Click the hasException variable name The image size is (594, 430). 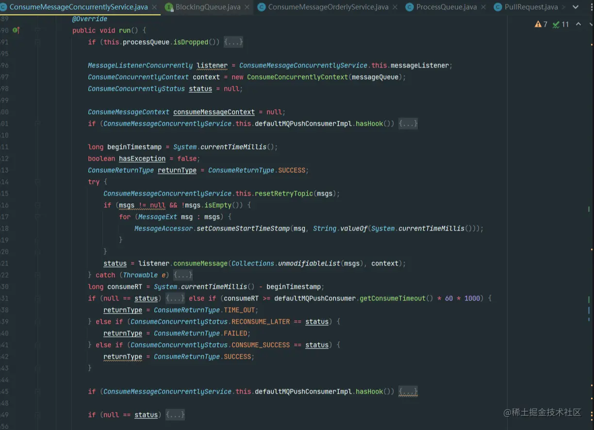[x=142, y=159]
